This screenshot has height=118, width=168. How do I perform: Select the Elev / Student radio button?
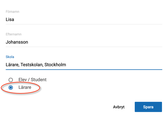[11, 80]
